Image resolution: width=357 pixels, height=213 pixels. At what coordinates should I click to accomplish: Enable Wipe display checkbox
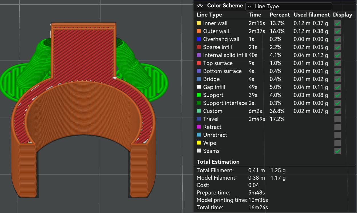click(338, 143)
